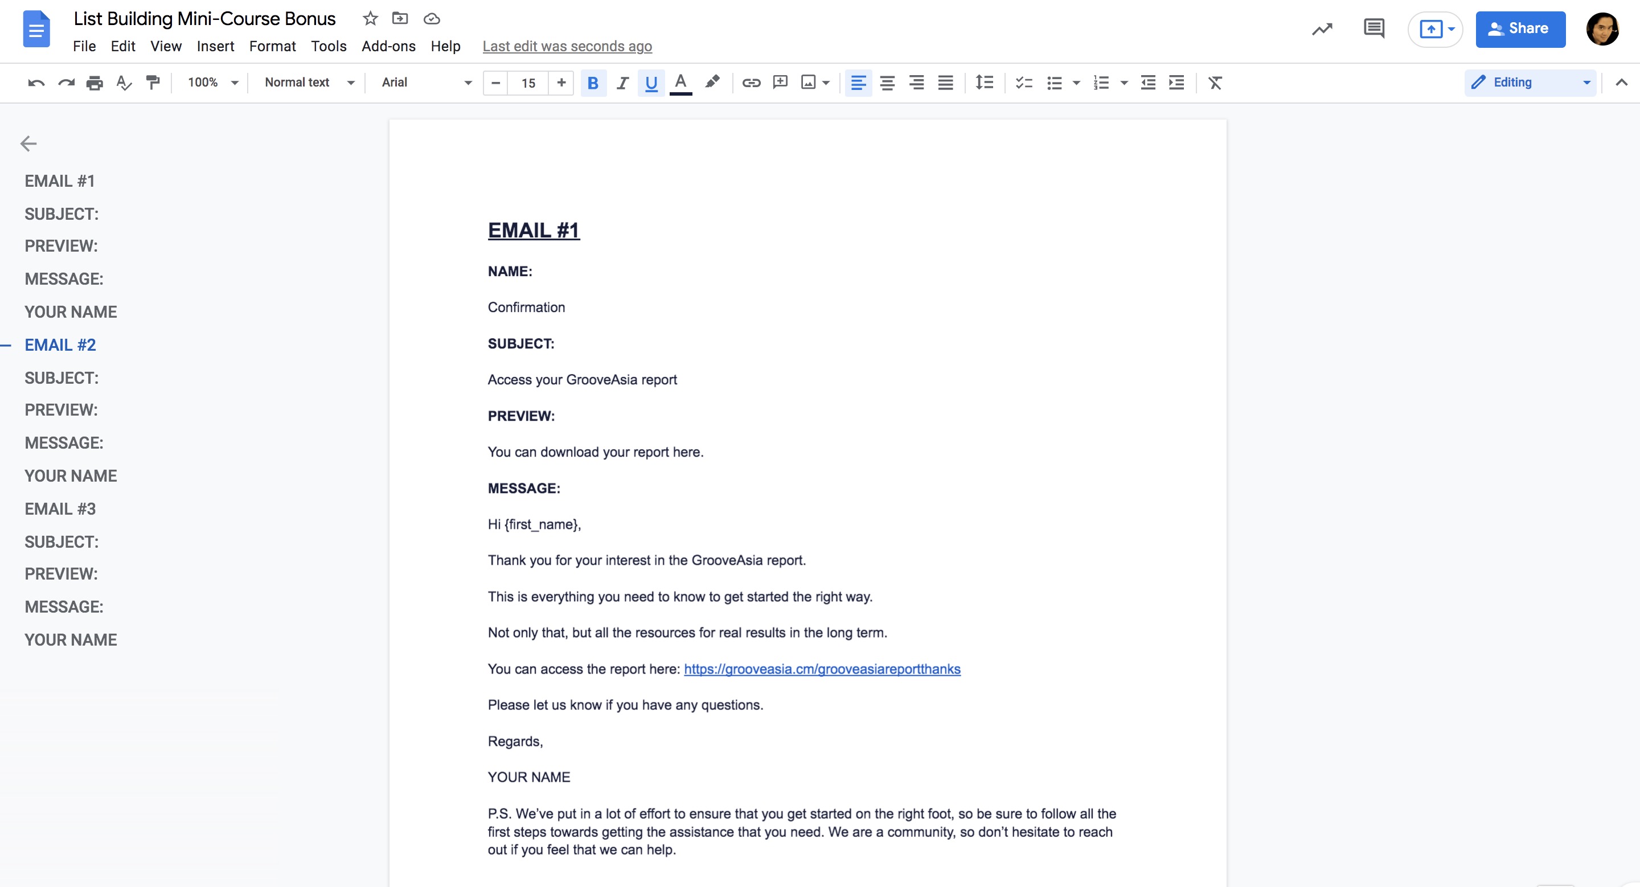Open the Editing mode dropdown
The width and height of the screenshot is (1640, 887).
pos(1530,83)
